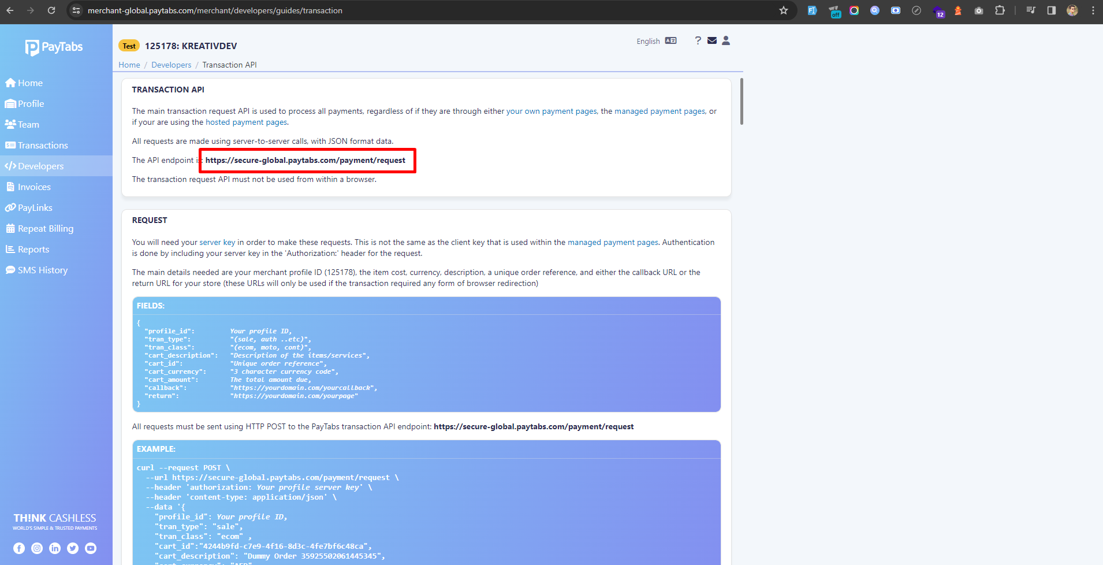
Task: Visit PayTabs Facebook page icon
Action: pos(19,548)
